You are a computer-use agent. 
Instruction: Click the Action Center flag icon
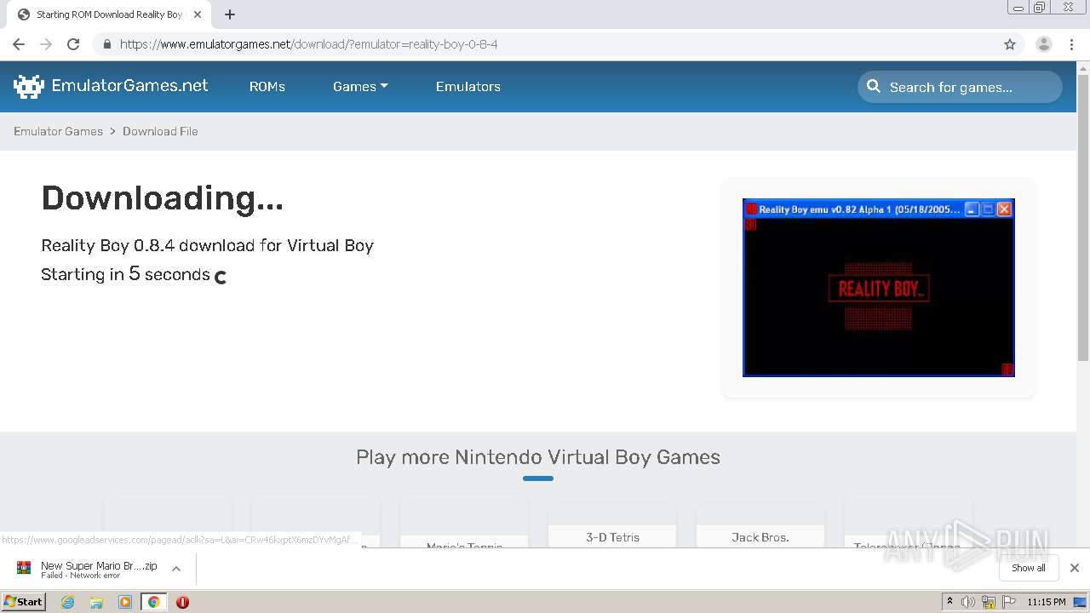click(x=1009, y=602)
